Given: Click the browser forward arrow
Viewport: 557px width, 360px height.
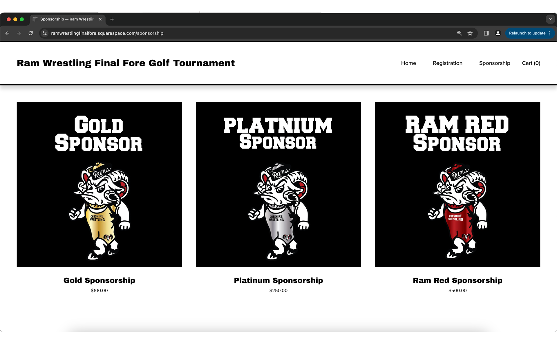Looking at the screenshot, I should tap(19, 33).
